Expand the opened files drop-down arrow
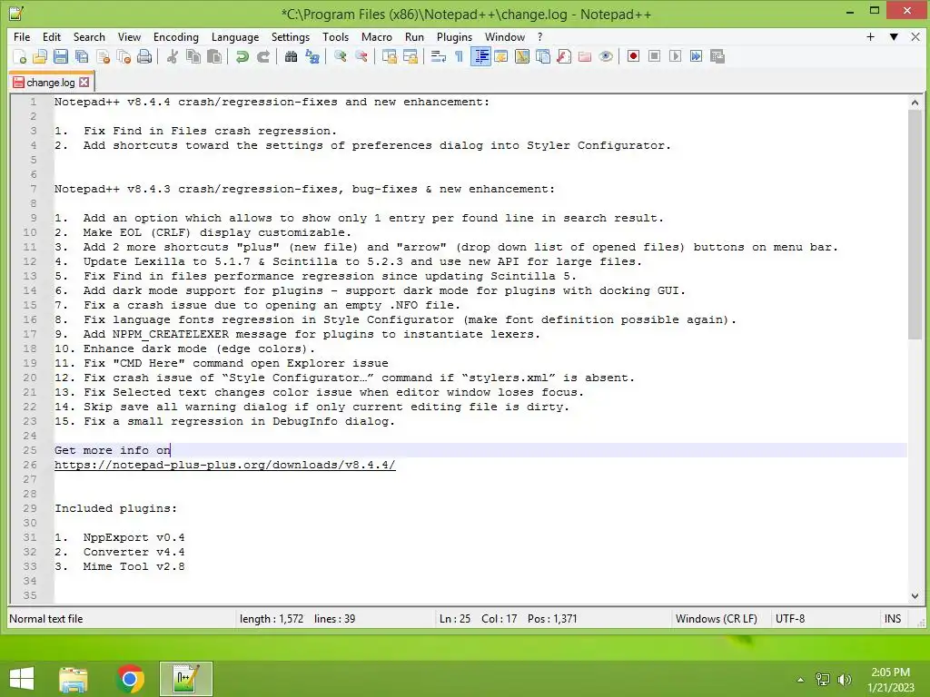The width and height of the screenshot is (930, 697). [894, 36]
